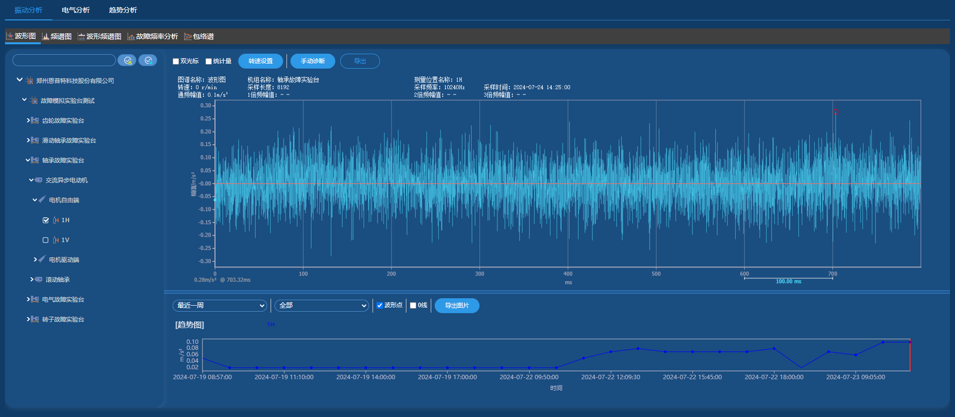Open the 振动分析 main tab

pos(28,10)
